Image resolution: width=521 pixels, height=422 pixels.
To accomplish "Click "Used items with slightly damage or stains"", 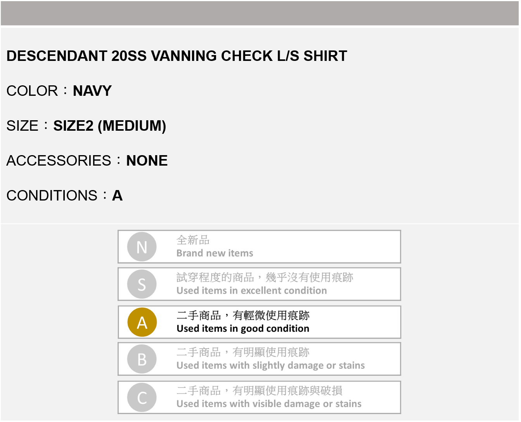I will pos(270,365).
